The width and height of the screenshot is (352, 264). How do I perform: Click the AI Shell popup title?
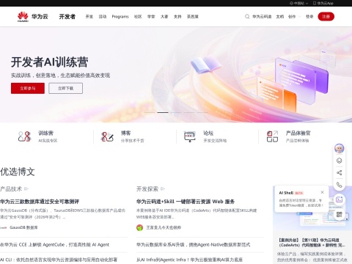point(286,193)
